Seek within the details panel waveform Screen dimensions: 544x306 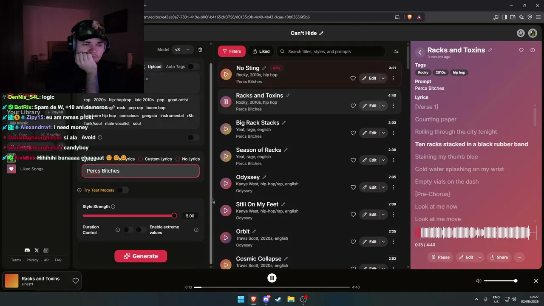coord(476,232)
